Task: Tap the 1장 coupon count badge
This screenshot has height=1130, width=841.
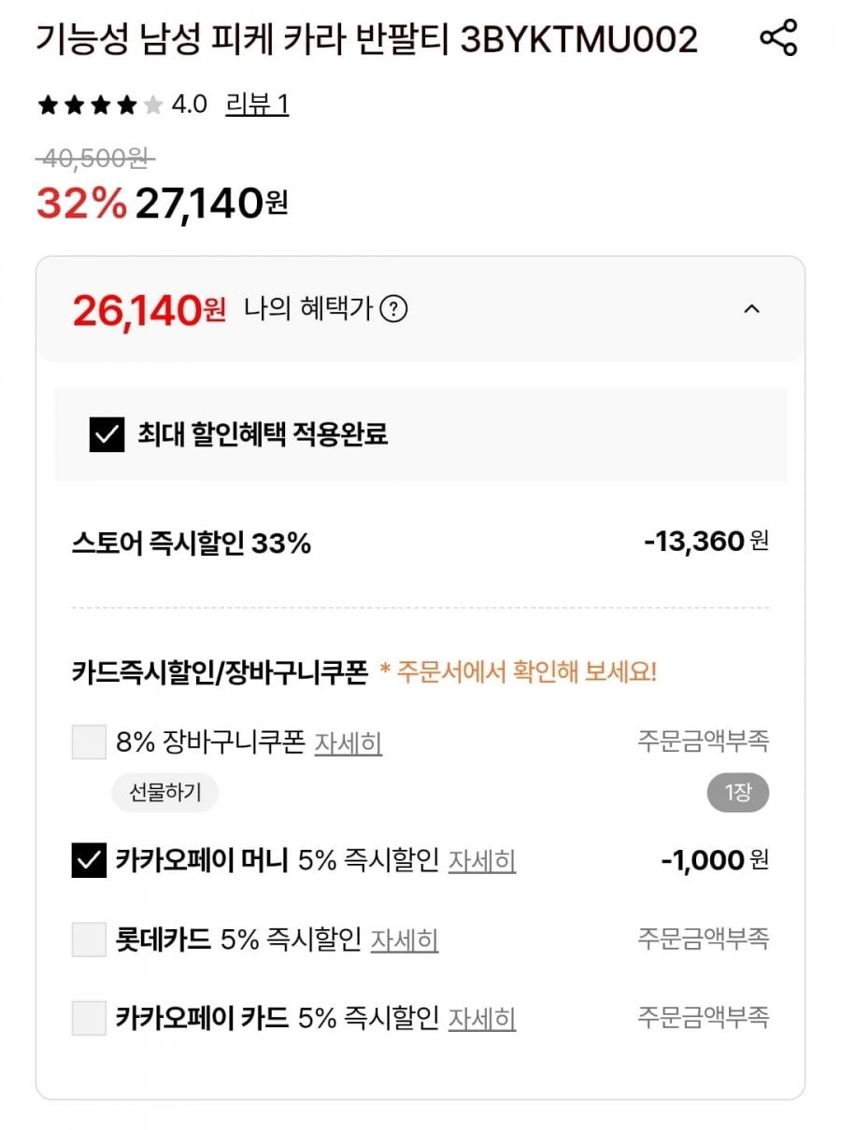Action: [x=737, y=794]
